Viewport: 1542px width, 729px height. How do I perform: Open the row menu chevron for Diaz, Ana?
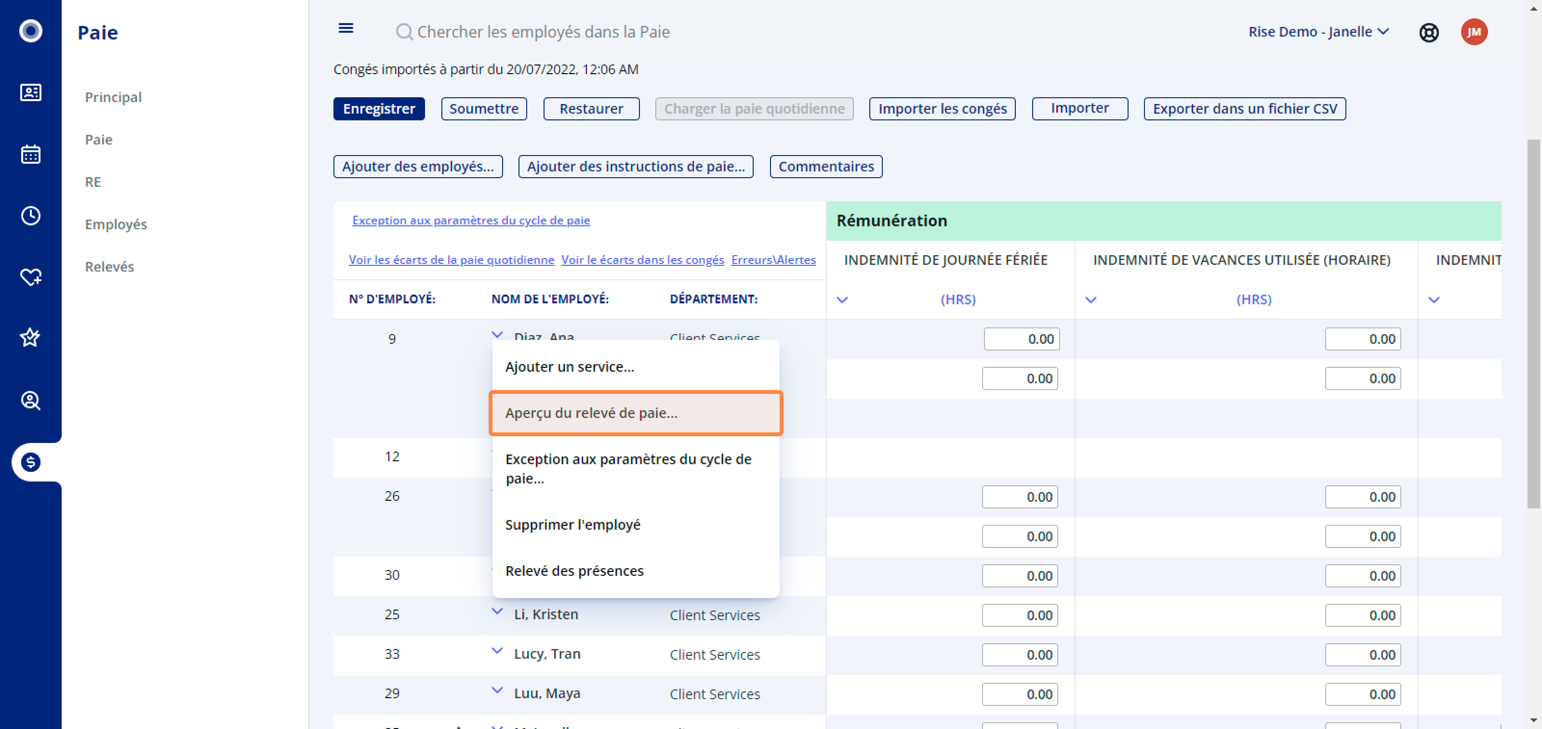(497, 334)
